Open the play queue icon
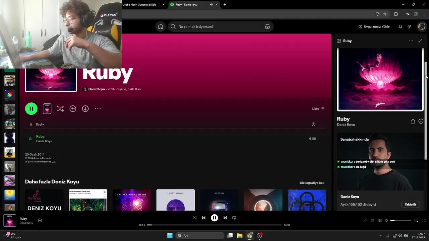Viewport: 429px width, 241px height. pos(372,221)
